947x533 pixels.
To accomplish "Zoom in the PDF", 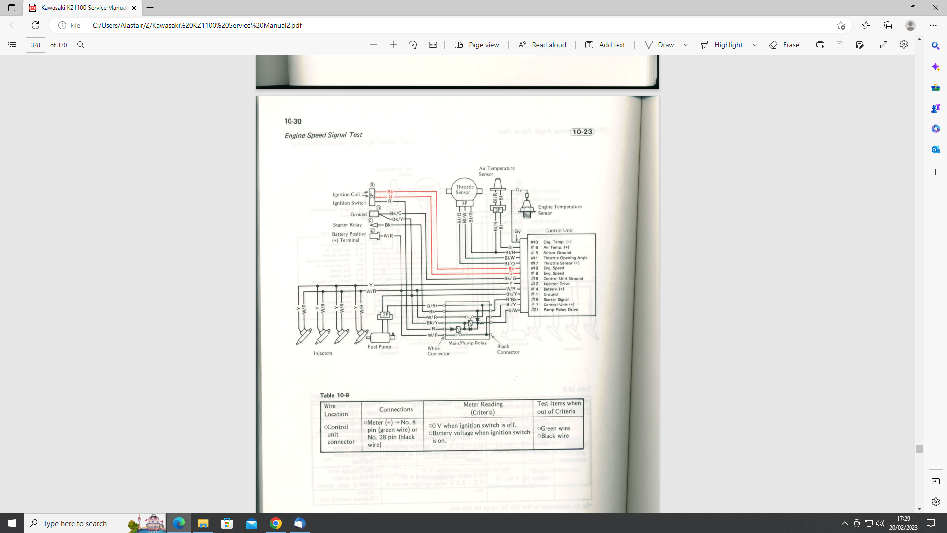I will tap(393, 45).
